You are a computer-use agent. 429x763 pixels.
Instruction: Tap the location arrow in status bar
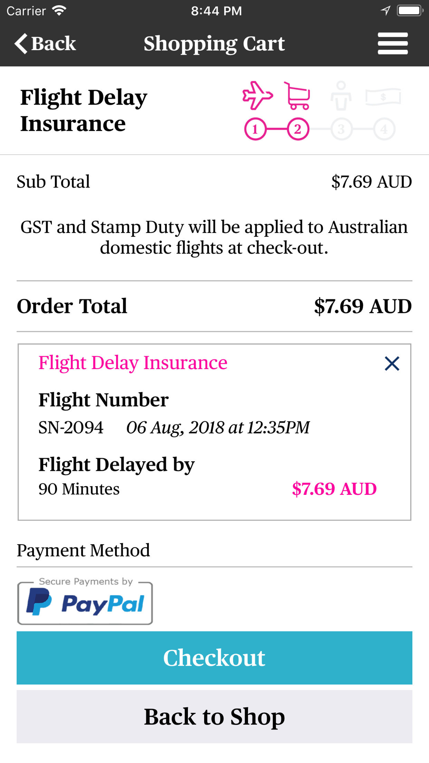[x=385, y=11]
